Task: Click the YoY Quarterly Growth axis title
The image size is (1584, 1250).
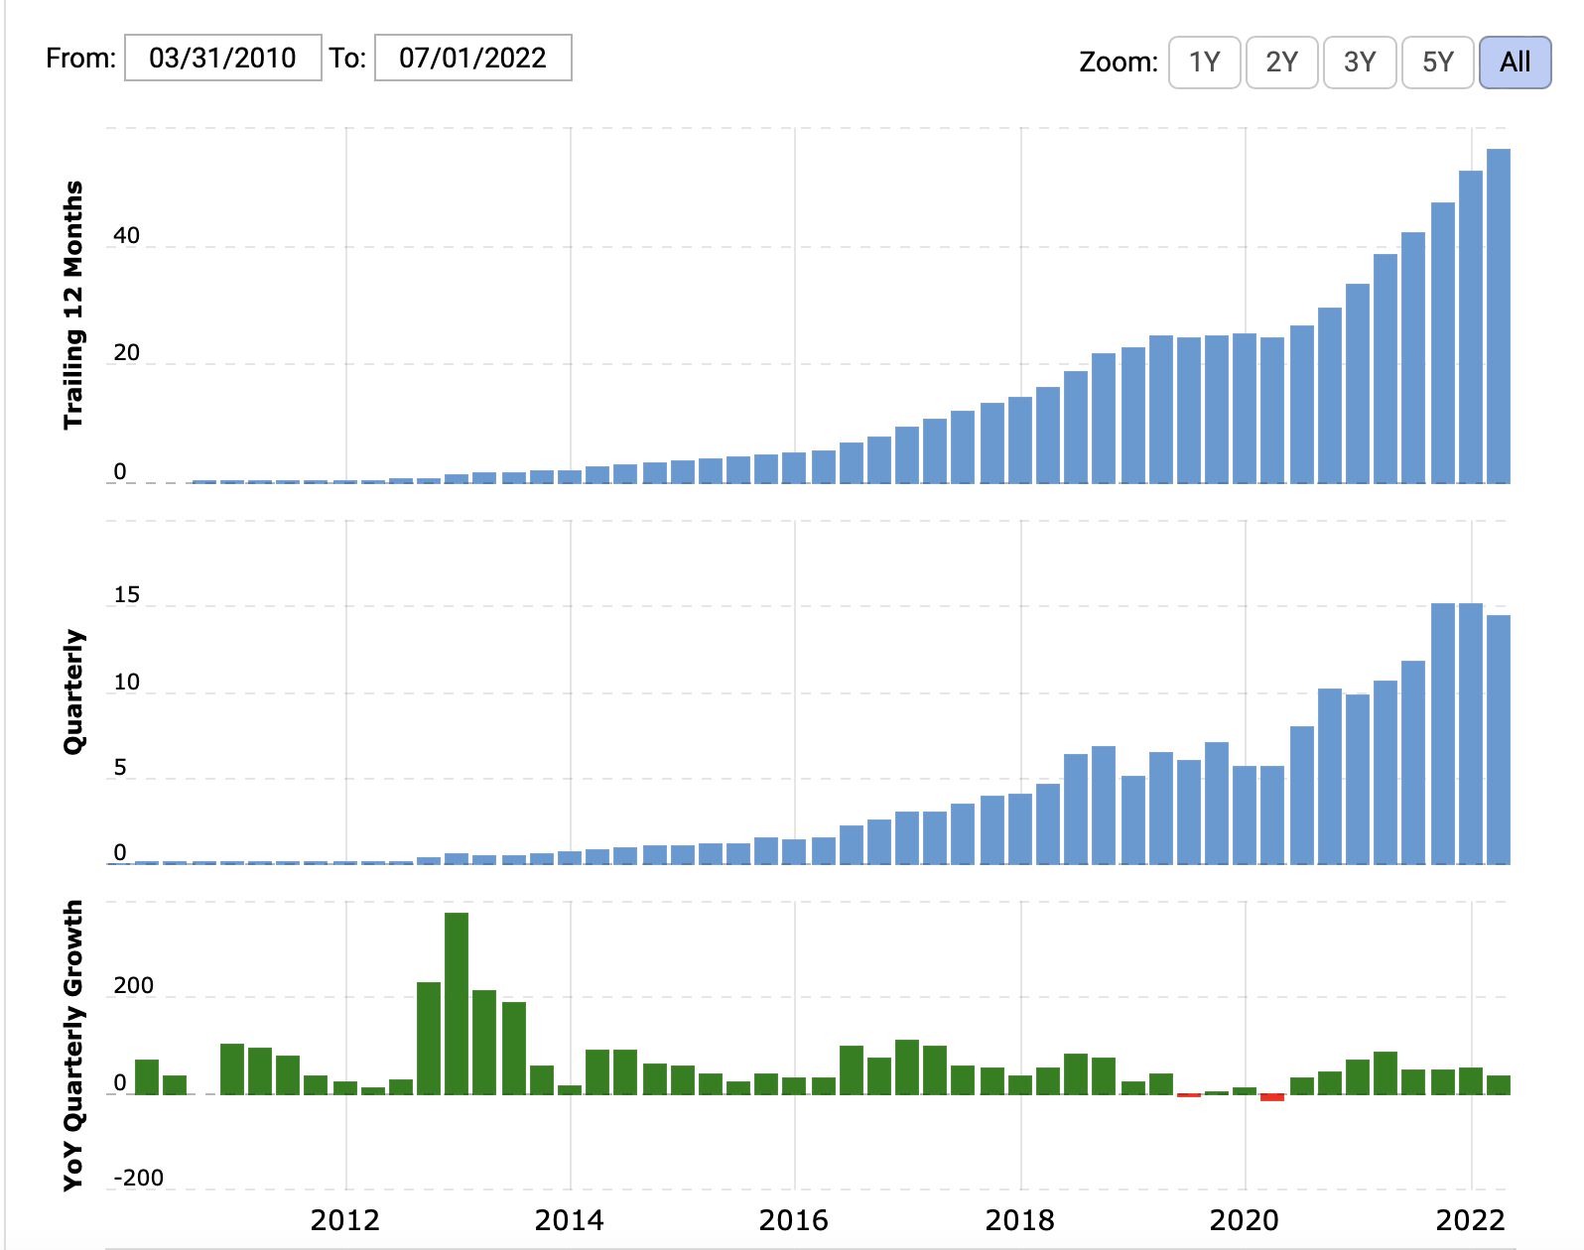Action: coord(73,1046)
